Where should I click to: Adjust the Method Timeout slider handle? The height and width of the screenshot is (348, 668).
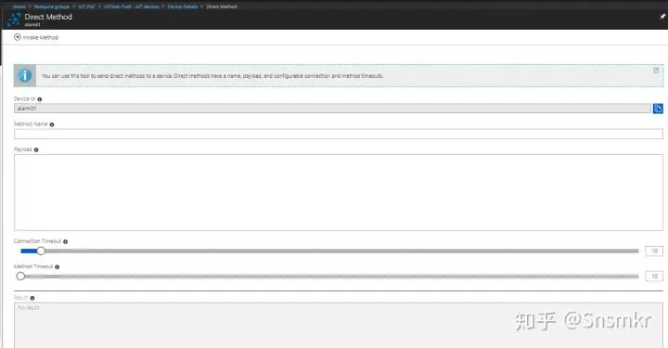click(20, 277)
